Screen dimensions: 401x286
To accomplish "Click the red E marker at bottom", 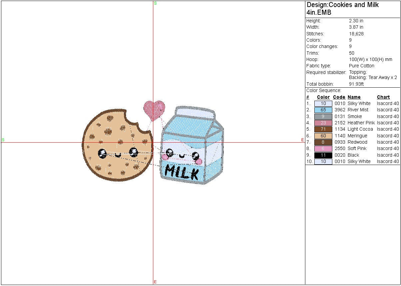I will [x=155, y=282].
